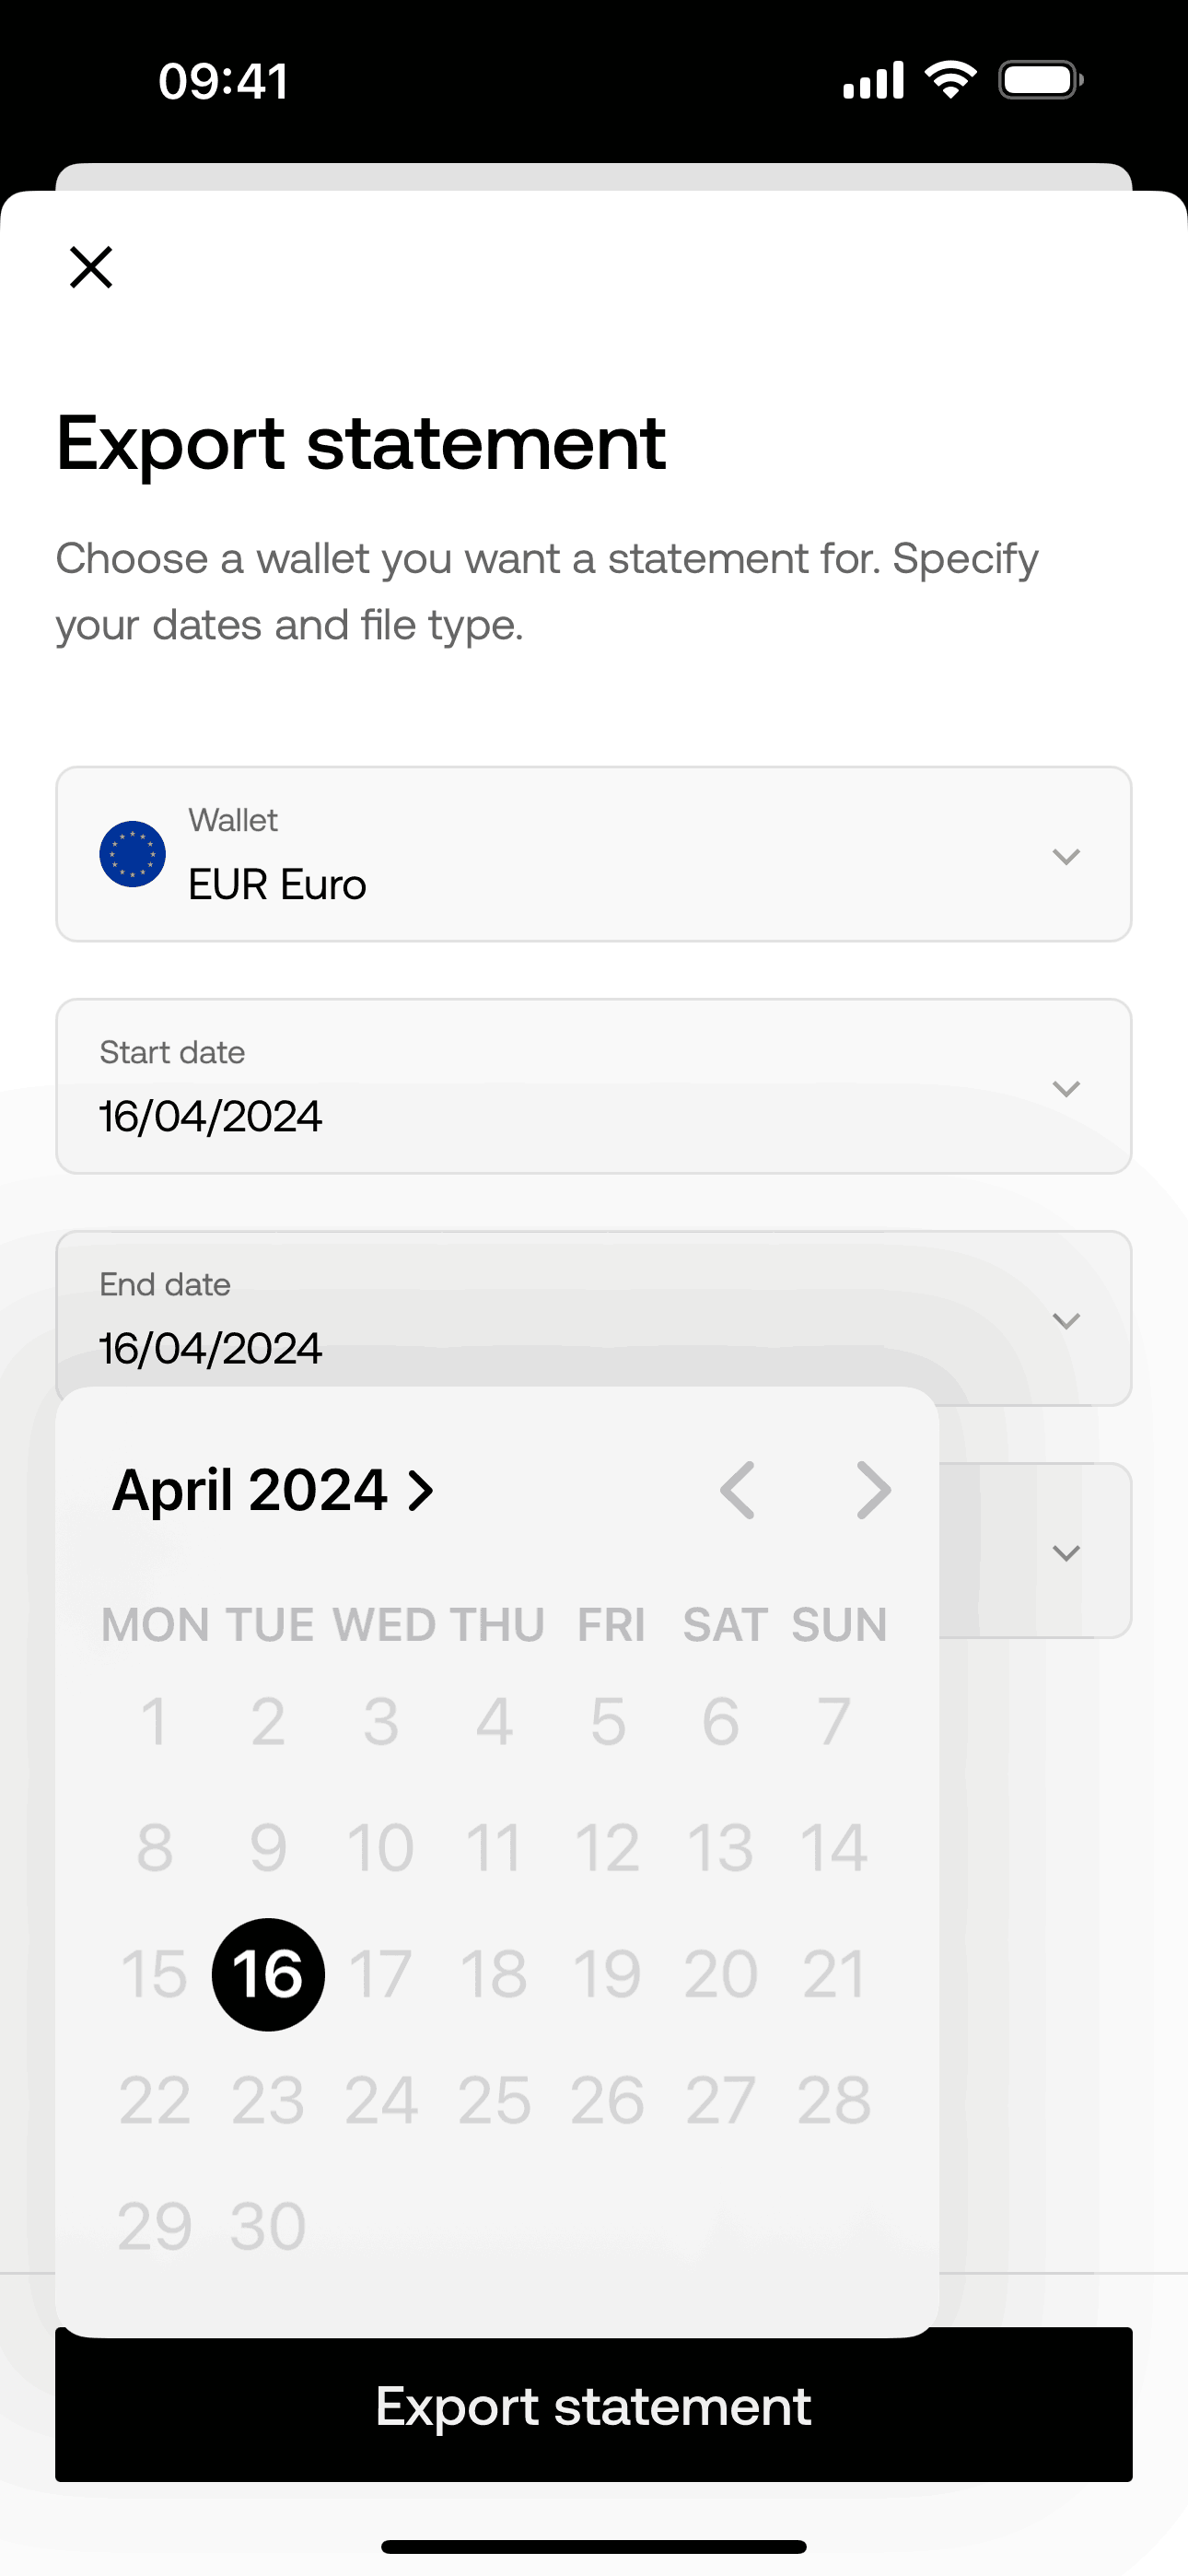This screenshot has height=2576, width=1188.
Task: Go to previous month in calendar
Action: 738,1490
